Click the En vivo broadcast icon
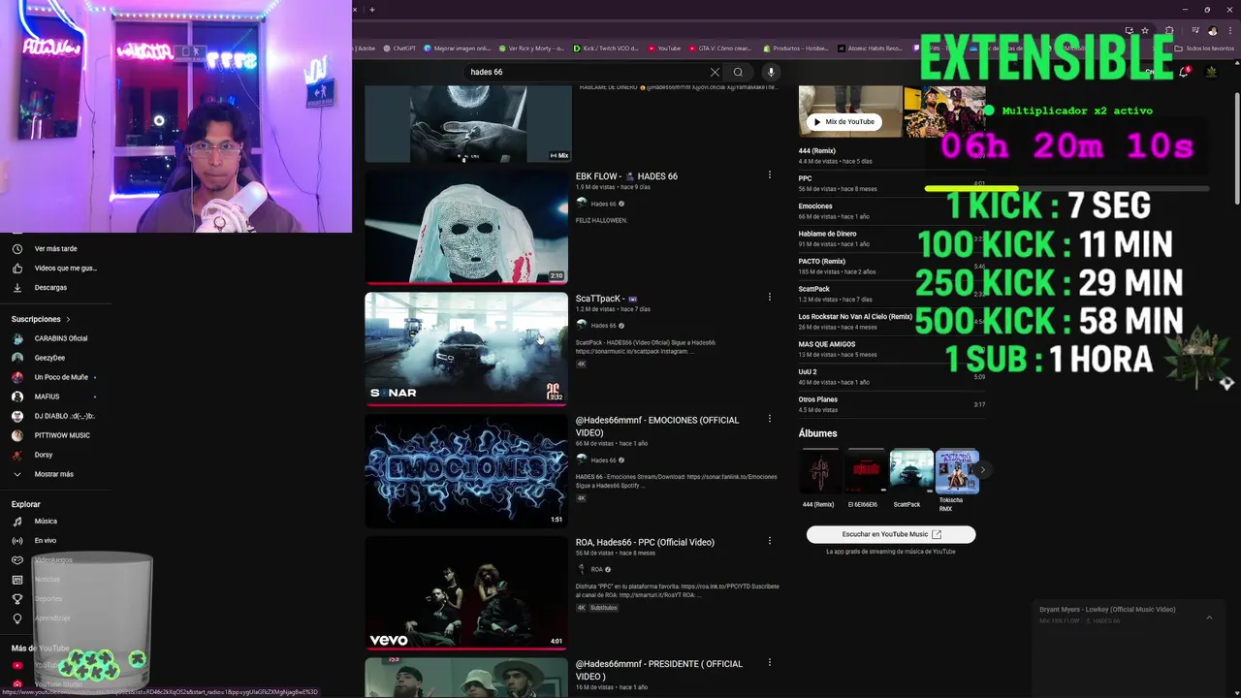This screenshot has height=698, width=1241. (17, 541)
